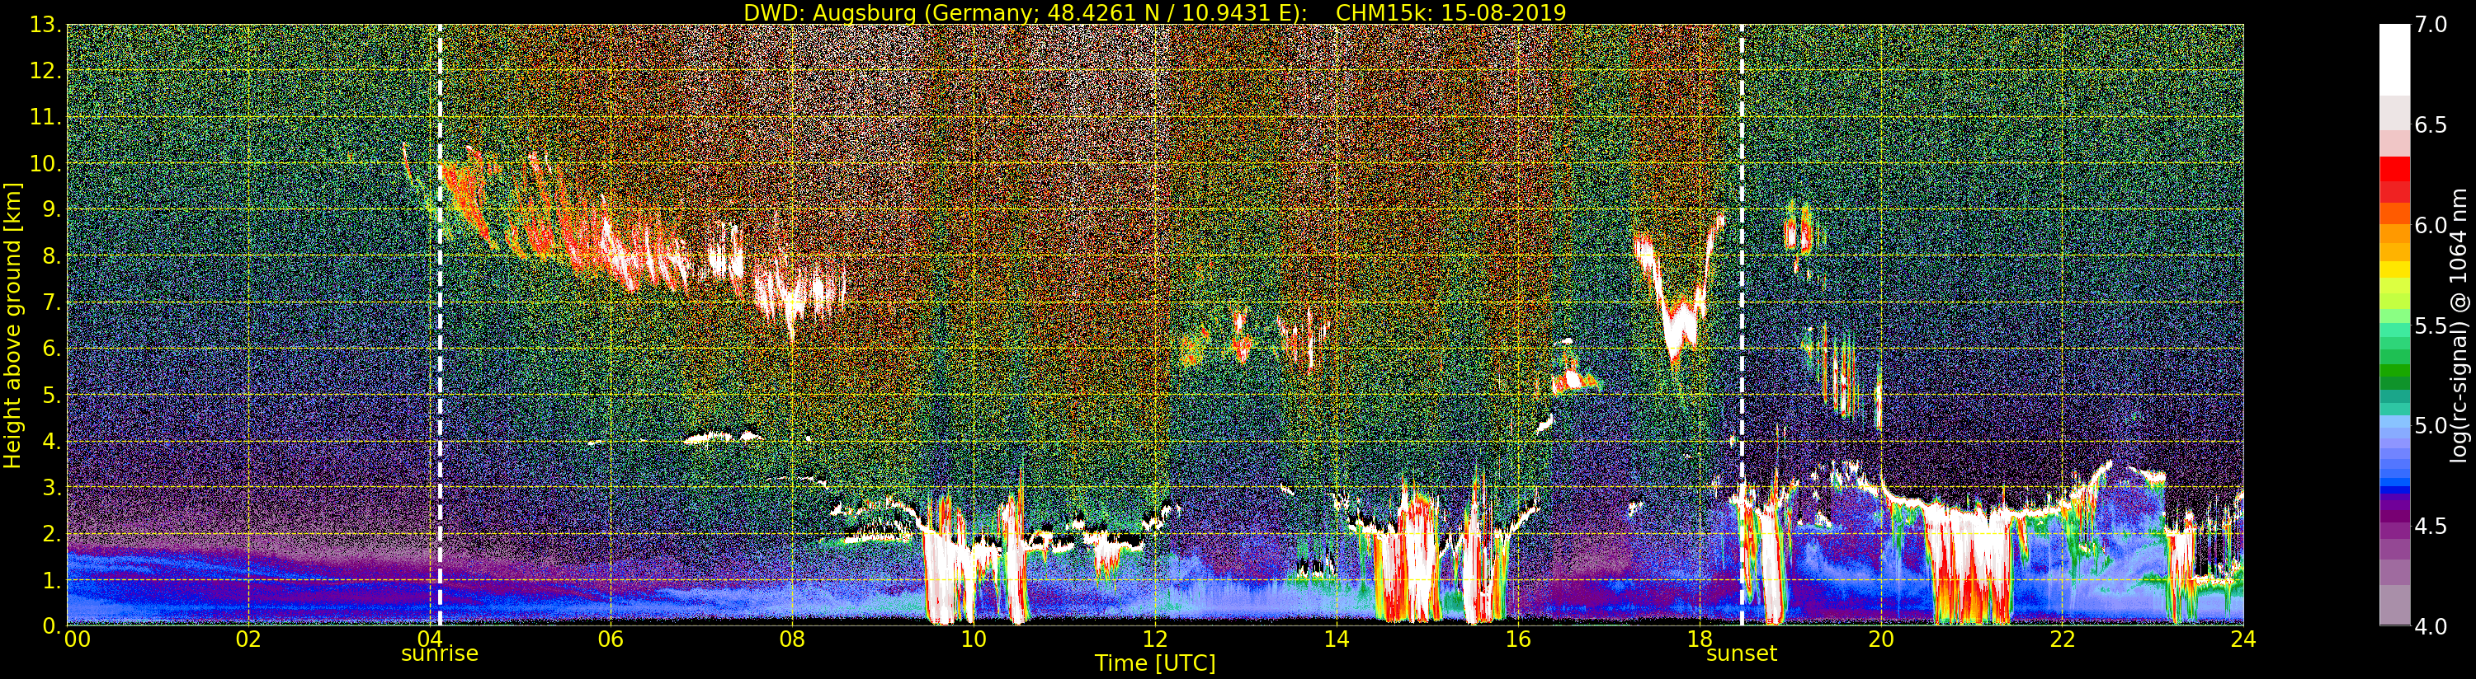
Task: Click the colorbar tick label '6.5'
Action: 2431,125
